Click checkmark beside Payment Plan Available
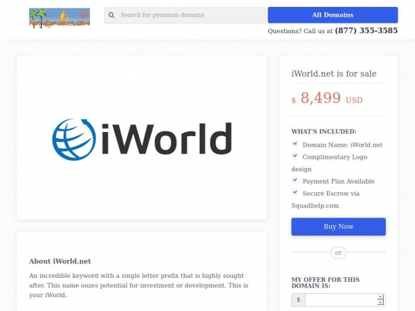The image size is (415, 311). (x=295, y=180)
